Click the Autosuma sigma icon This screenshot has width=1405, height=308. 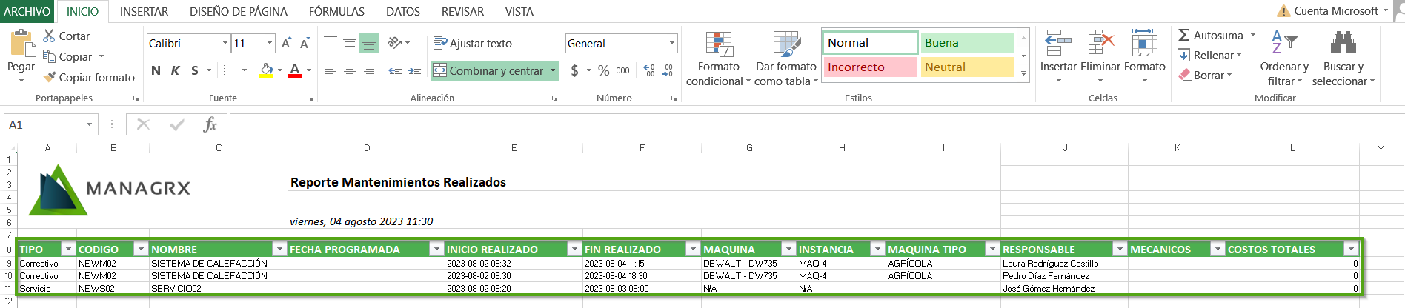(1183, 35)
